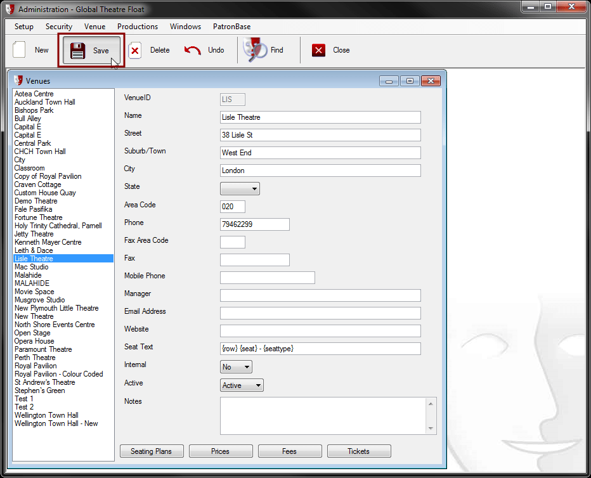
Task: Click the Venues window title icon
Action: (18, 81)
